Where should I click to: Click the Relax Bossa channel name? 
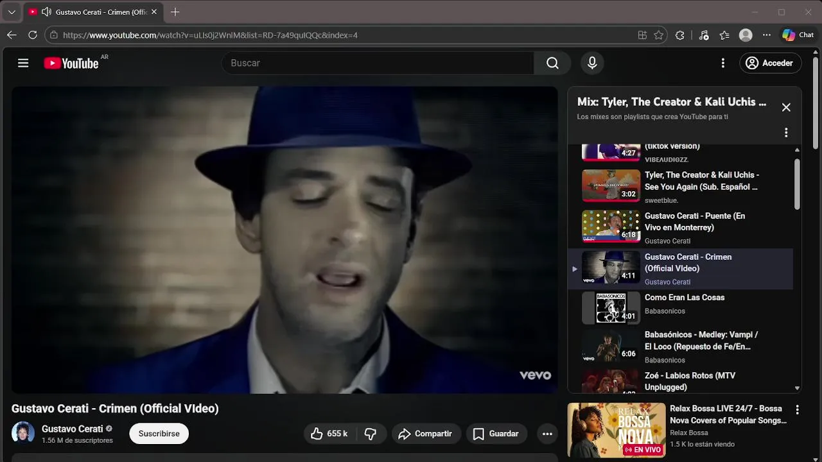(689, 432)
